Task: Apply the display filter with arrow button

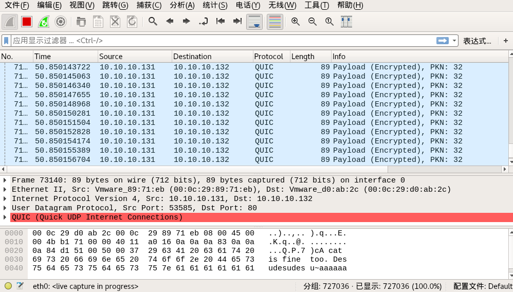Action: coord(443,41)
